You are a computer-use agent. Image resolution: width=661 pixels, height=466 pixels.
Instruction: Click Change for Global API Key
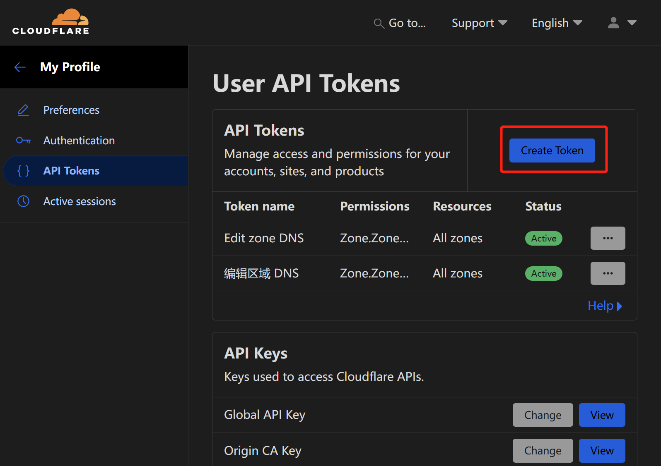tap(543, 415)
